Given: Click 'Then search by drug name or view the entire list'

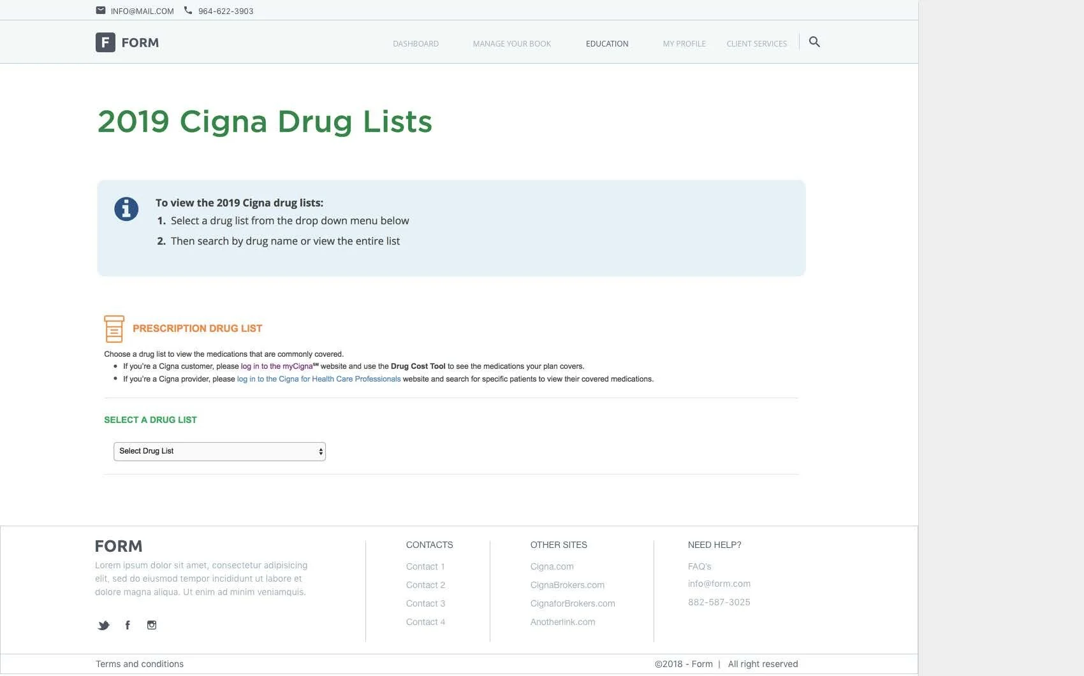Looking at the screenshot, I should pyautogui.click(x=285, y=241).
